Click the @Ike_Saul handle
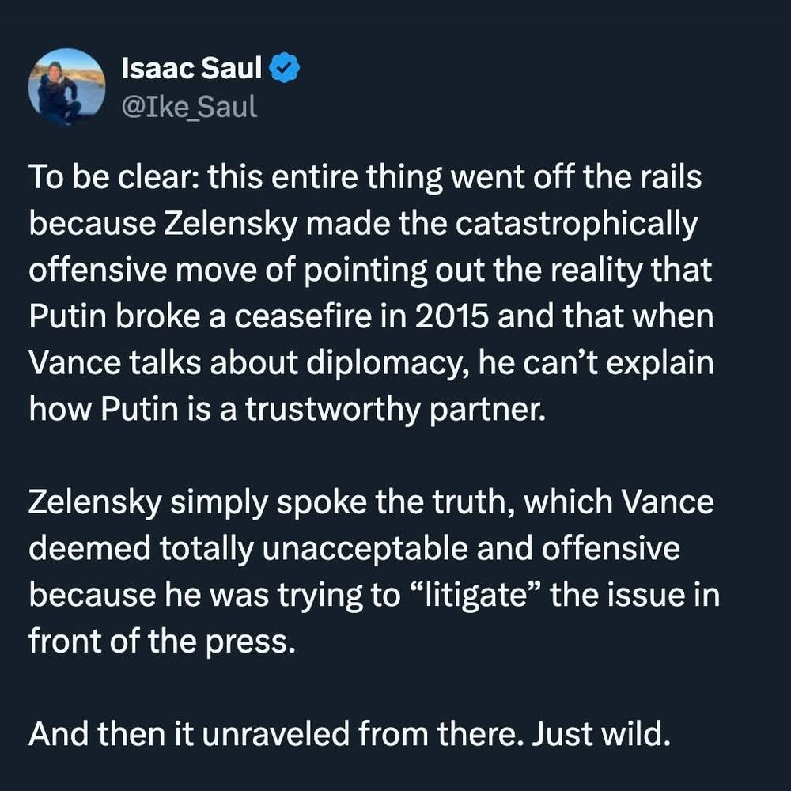This screenshot has width=791, height=791. click(x=190, y=105)
